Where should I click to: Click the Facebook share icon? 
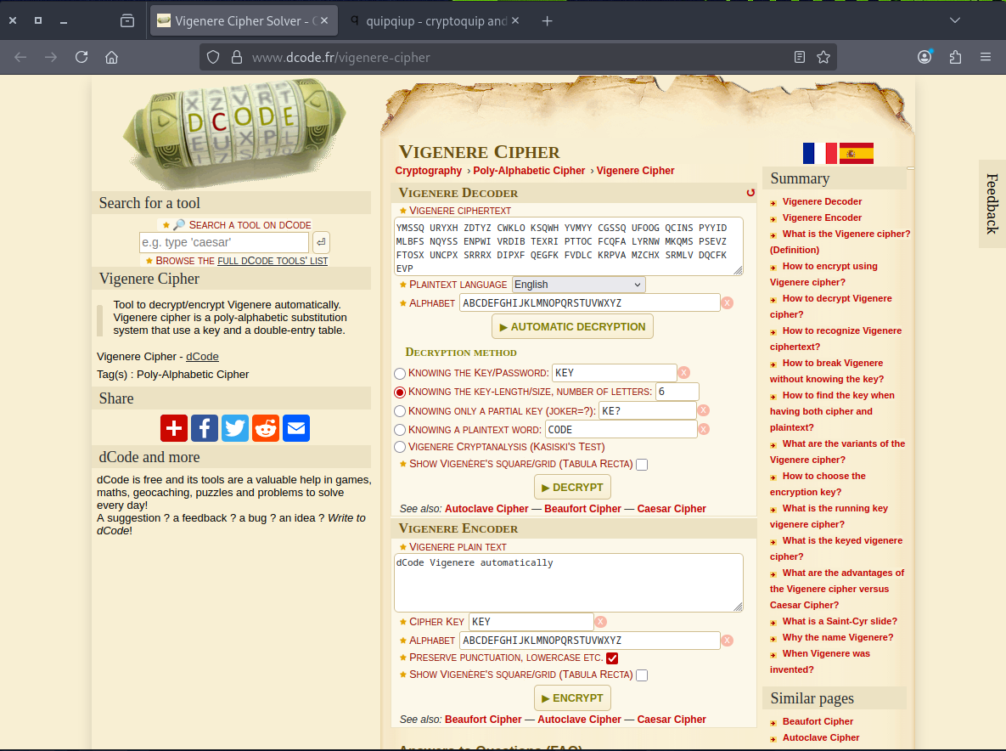click(x=205, y=427)
